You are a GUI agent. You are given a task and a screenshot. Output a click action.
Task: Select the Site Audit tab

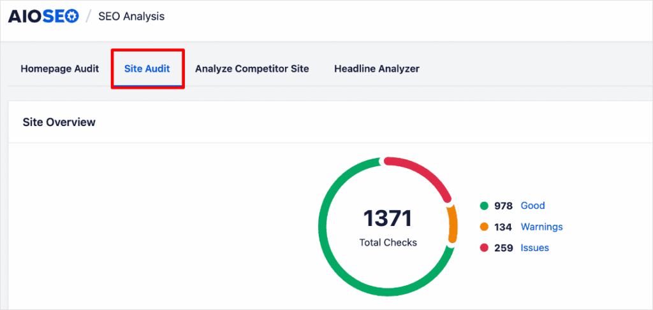coord(147,69)
